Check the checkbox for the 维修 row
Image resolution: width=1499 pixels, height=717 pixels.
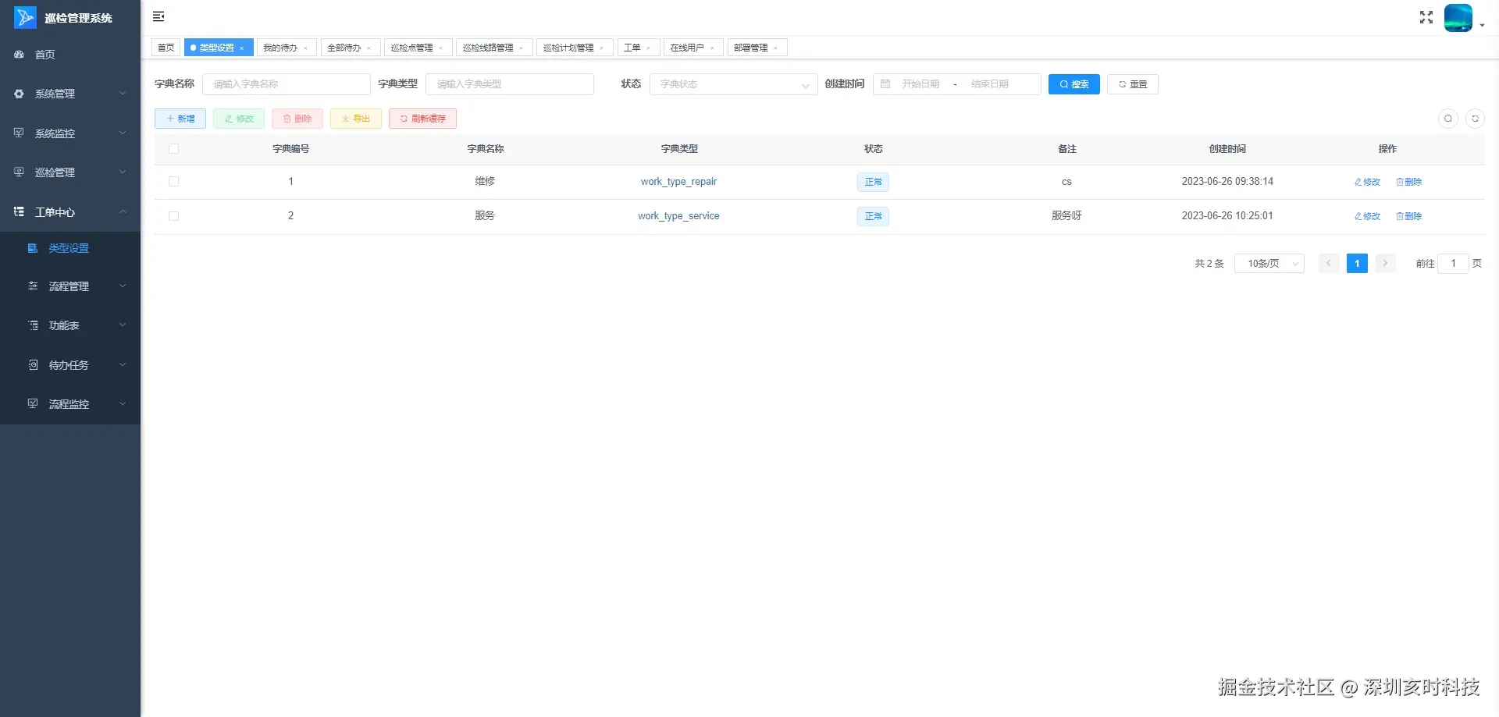[x=173, y=182]
